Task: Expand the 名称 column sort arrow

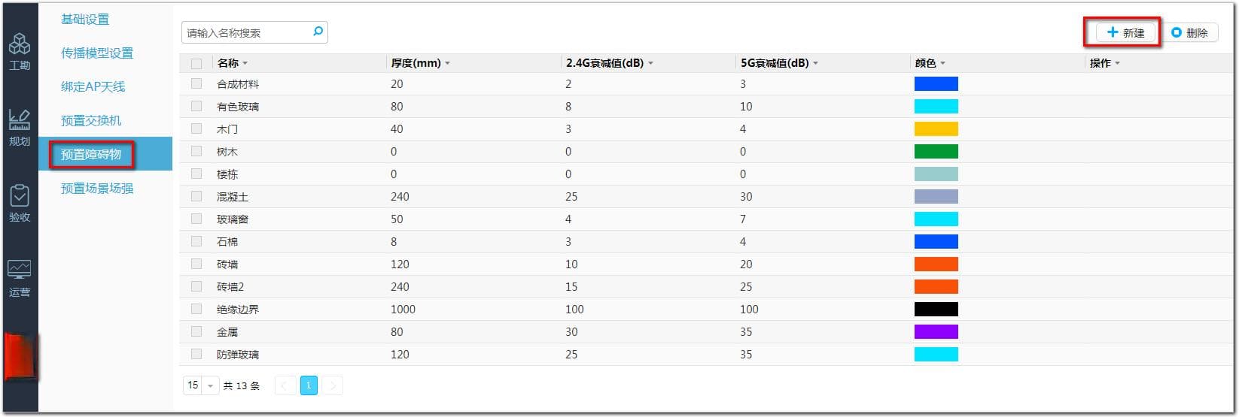Action: (245, 63)
